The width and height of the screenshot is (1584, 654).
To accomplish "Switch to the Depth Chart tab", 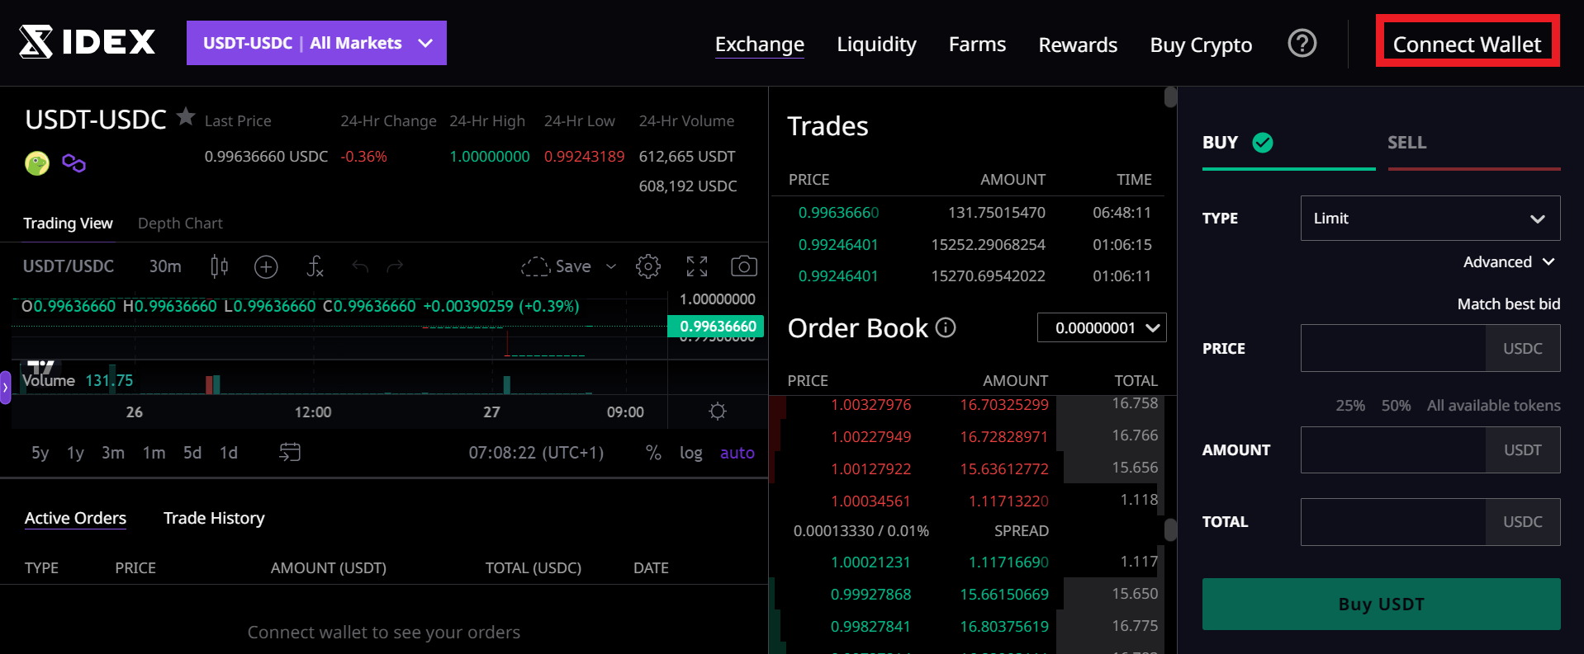I will click(x=180, y=223).
